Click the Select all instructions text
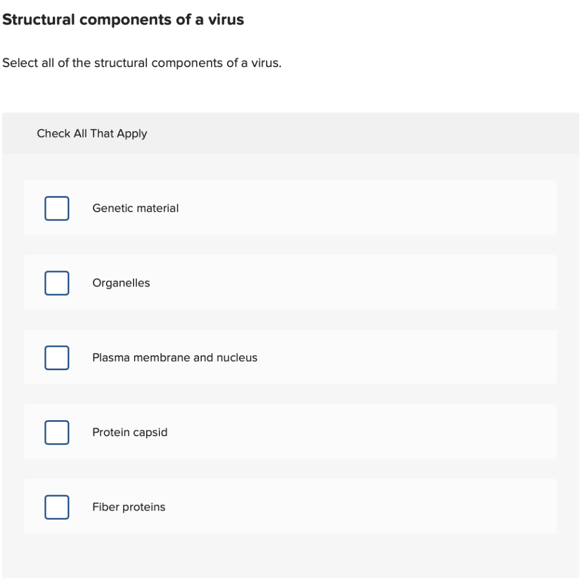Viewport: 587px width, 580px height. click(x=142, y=63)
